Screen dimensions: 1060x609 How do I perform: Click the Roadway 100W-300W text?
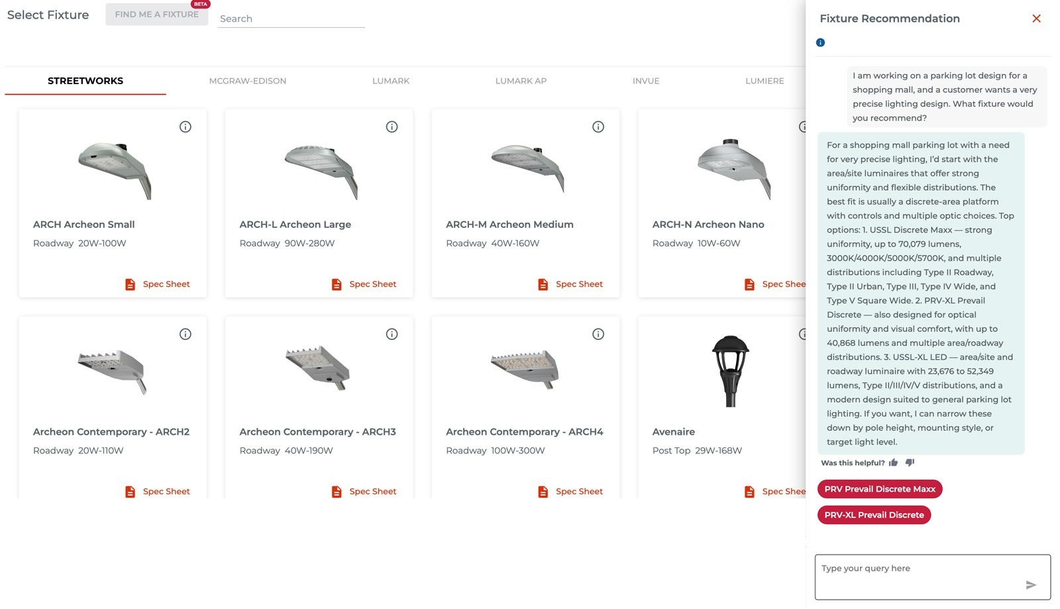tap(496, 451)
